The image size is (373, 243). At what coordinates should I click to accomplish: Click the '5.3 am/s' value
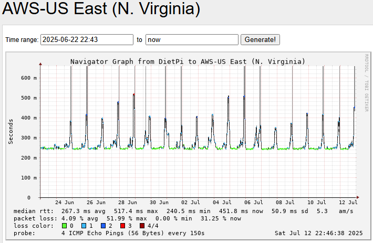click(335, 211)
